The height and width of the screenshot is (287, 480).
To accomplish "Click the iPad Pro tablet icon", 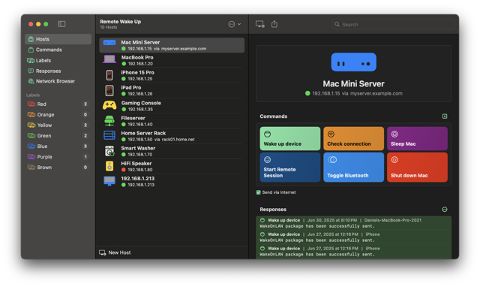I will click(109, 90).
